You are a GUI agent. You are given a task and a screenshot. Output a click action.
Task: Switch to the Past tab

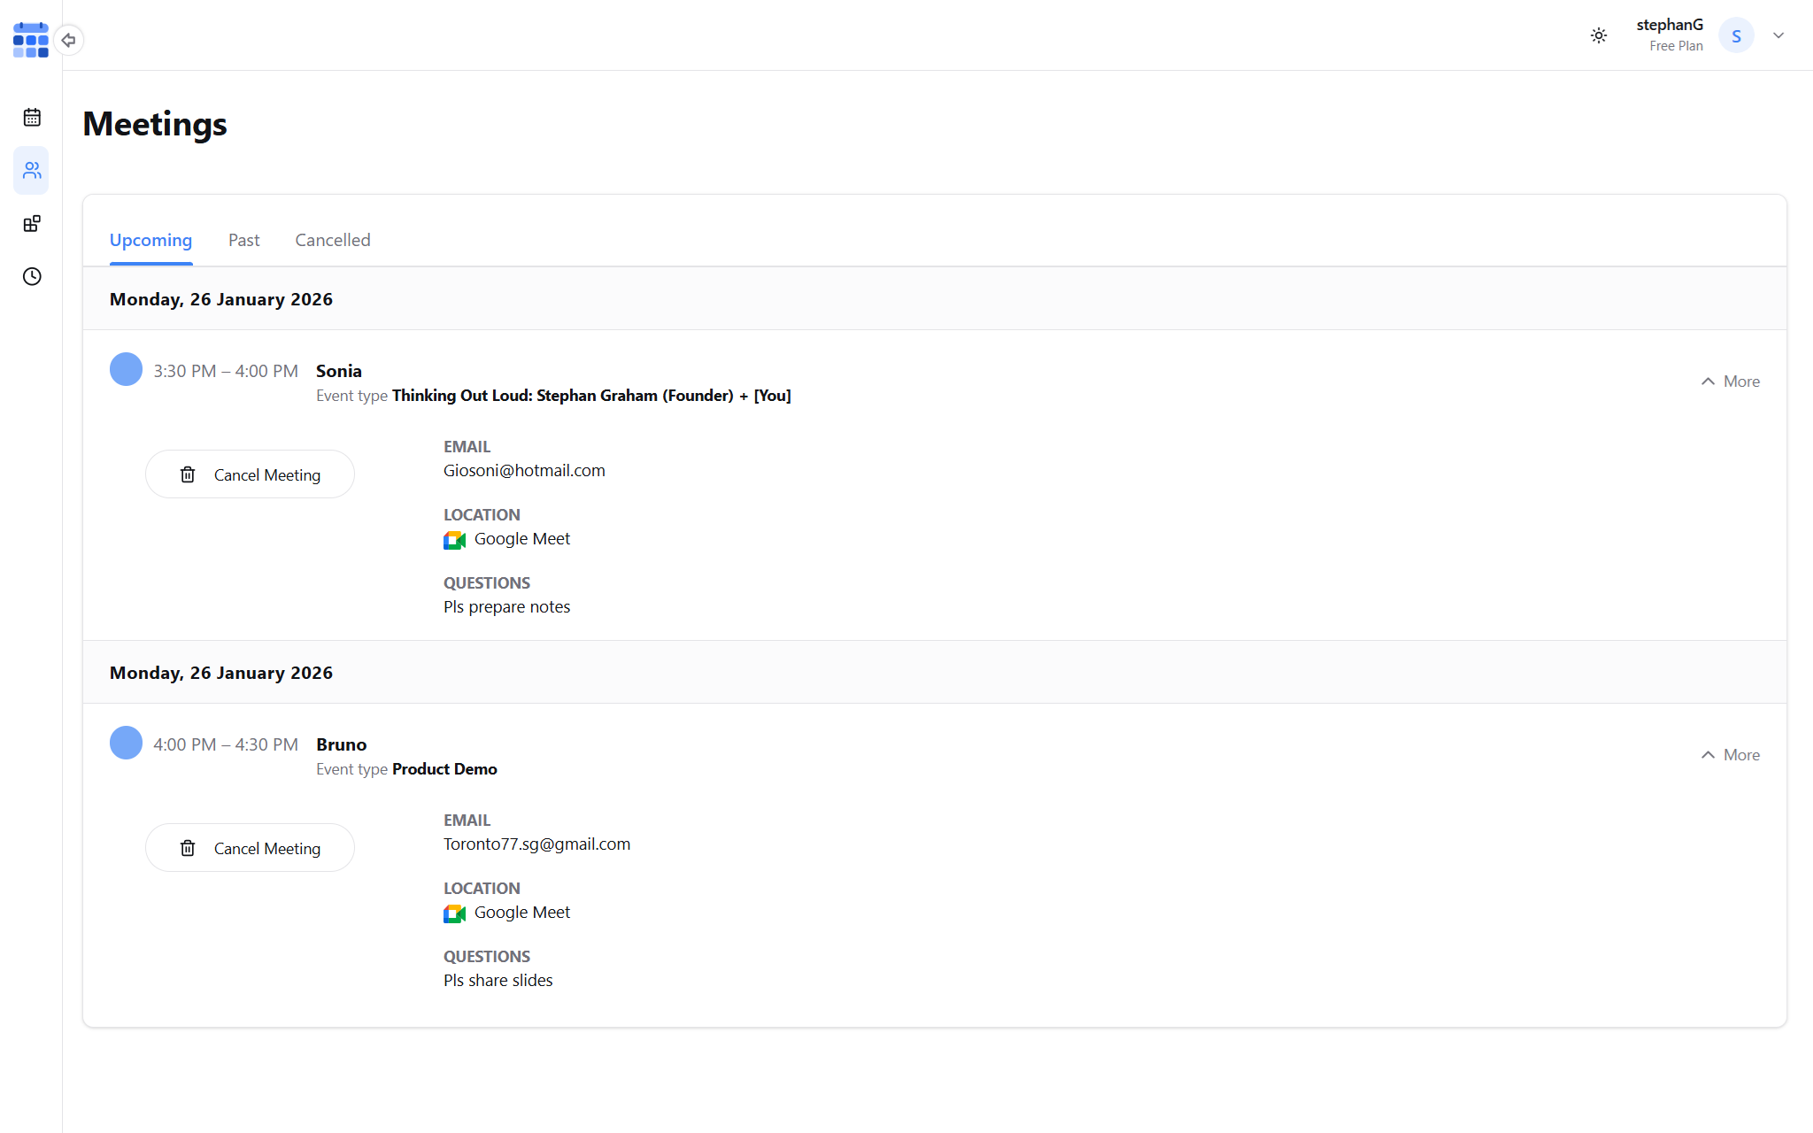(x=243, y=240)
